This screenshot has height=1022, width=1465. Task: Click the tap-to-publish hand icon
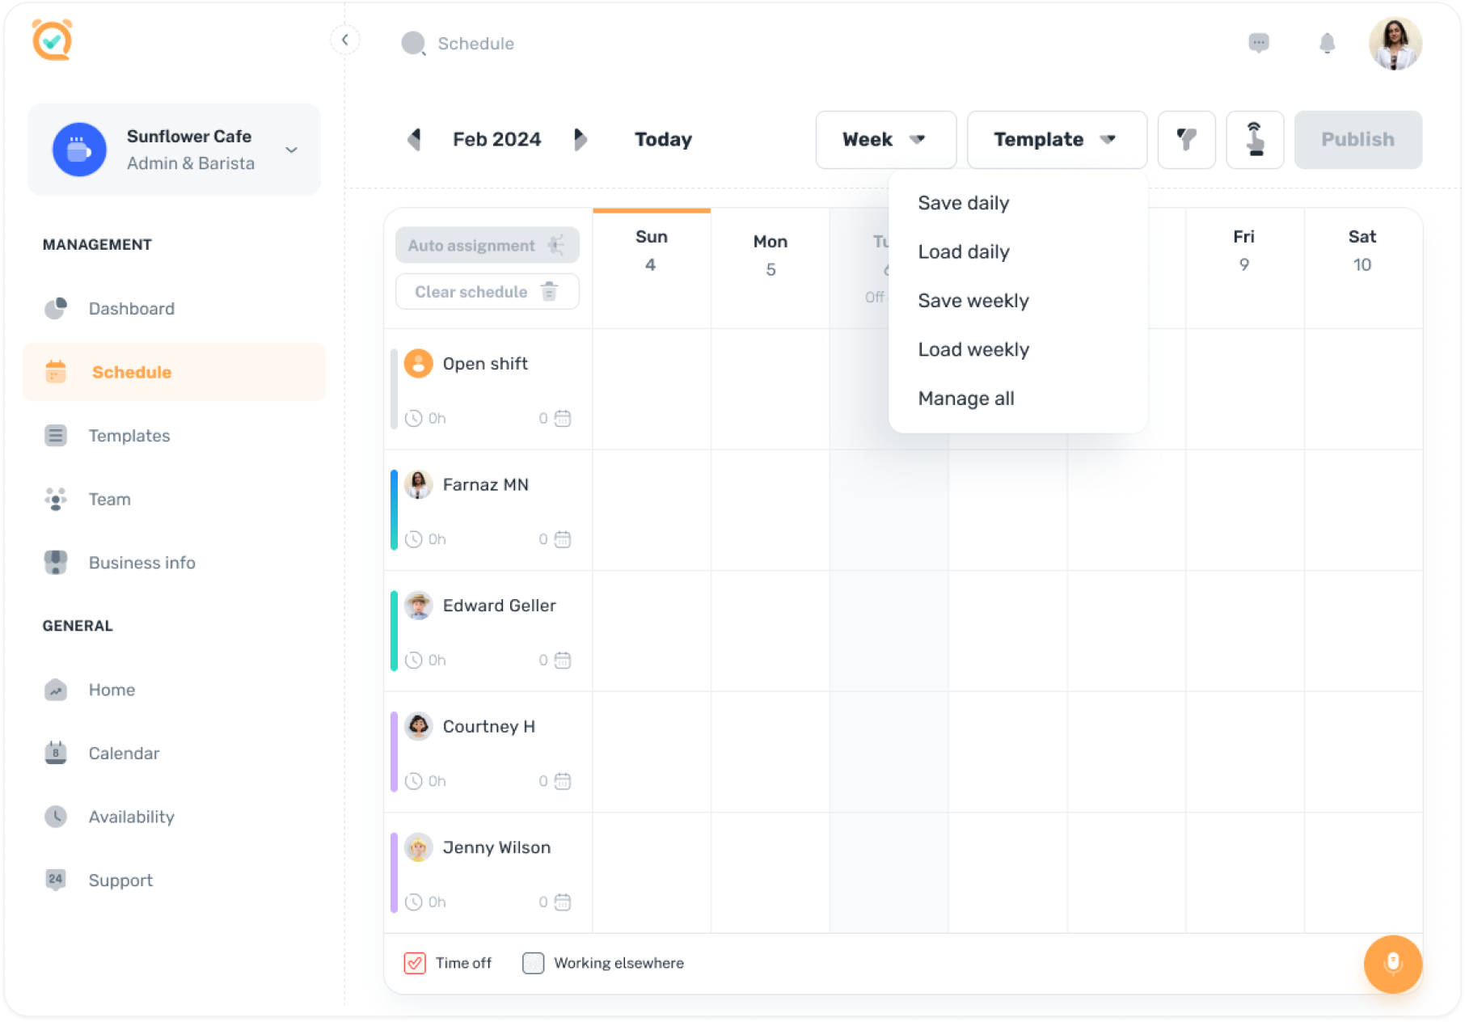[1255, 139]
